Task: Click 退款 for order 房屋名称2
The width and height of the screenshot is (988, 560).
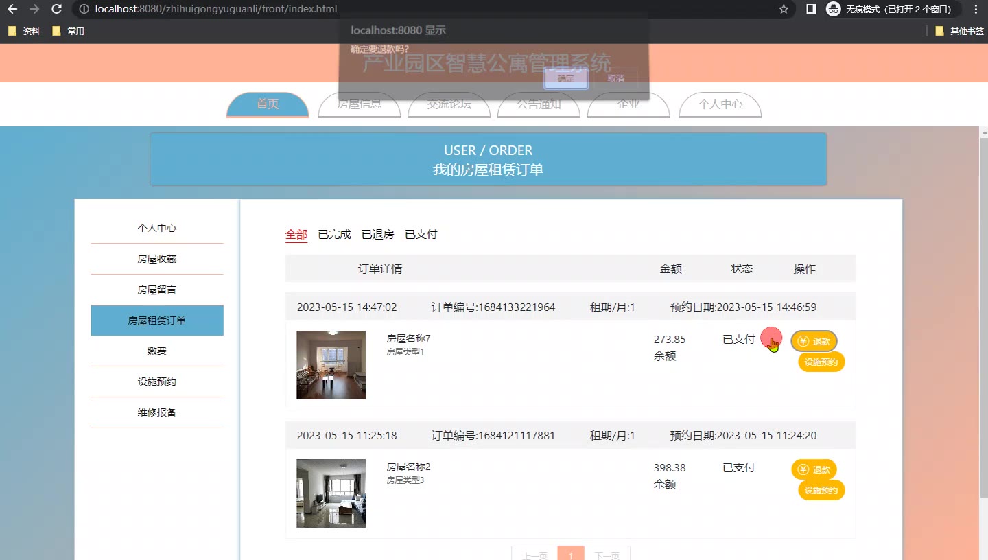Action: [814, 470]
